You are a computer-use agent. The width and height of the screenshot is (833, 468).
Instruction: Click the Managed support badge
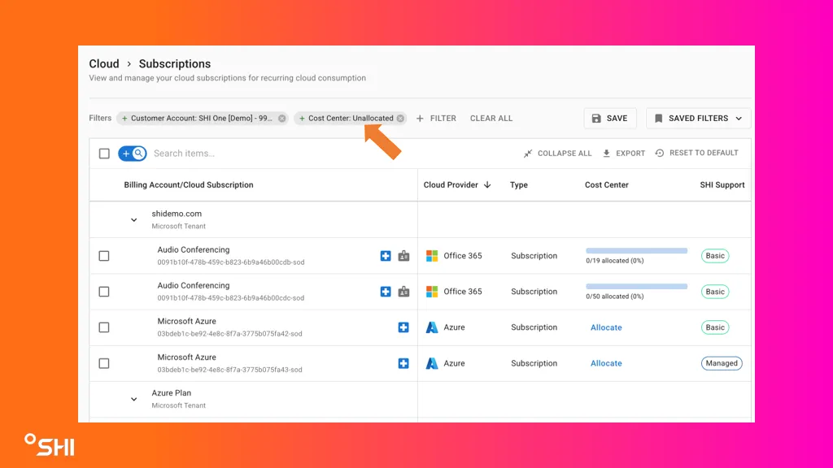pyautogui.click(x=722, y=363)
